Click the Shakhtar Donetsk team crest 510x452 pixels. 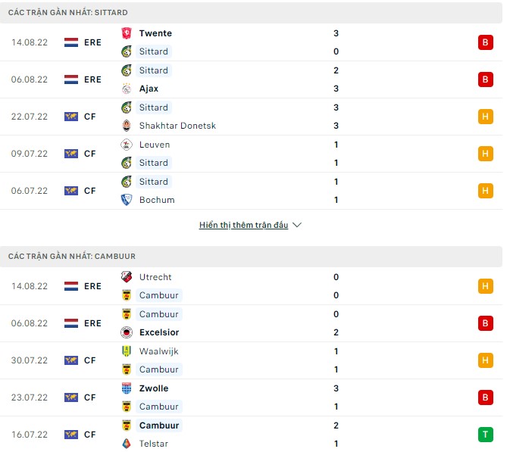pos(127,126)
